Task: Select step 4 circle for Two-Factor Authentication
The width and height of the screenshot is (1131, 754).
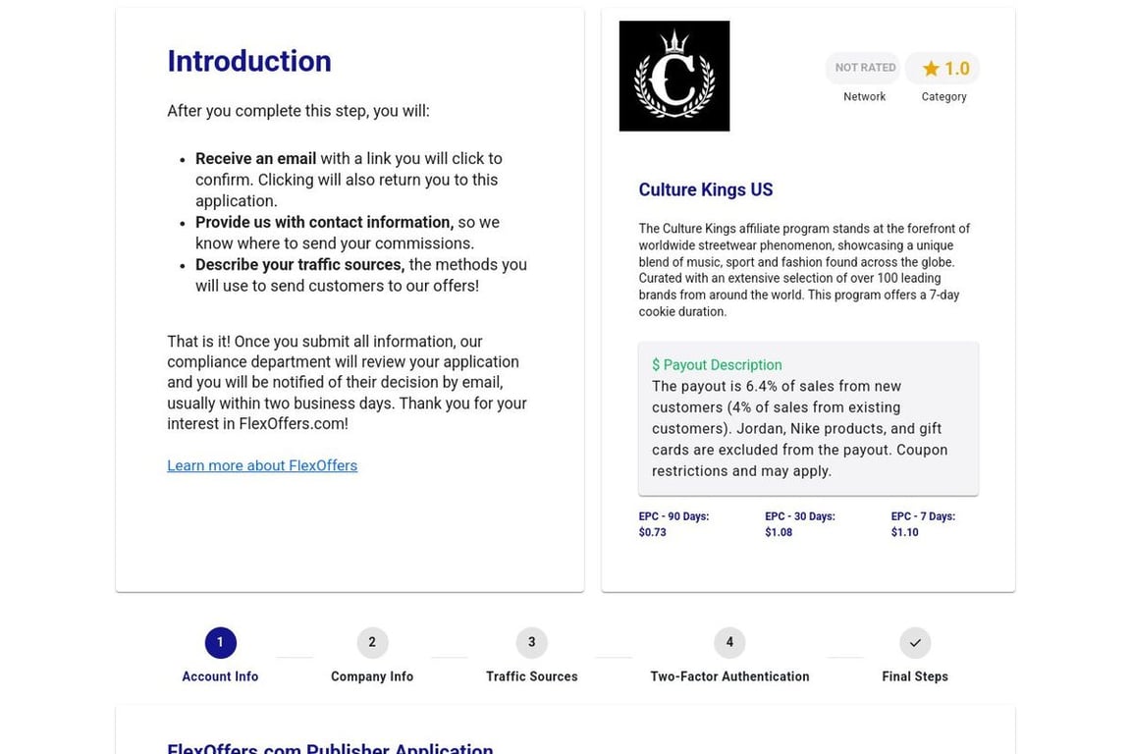Action: pyautogui.click(x=729, y=642)
